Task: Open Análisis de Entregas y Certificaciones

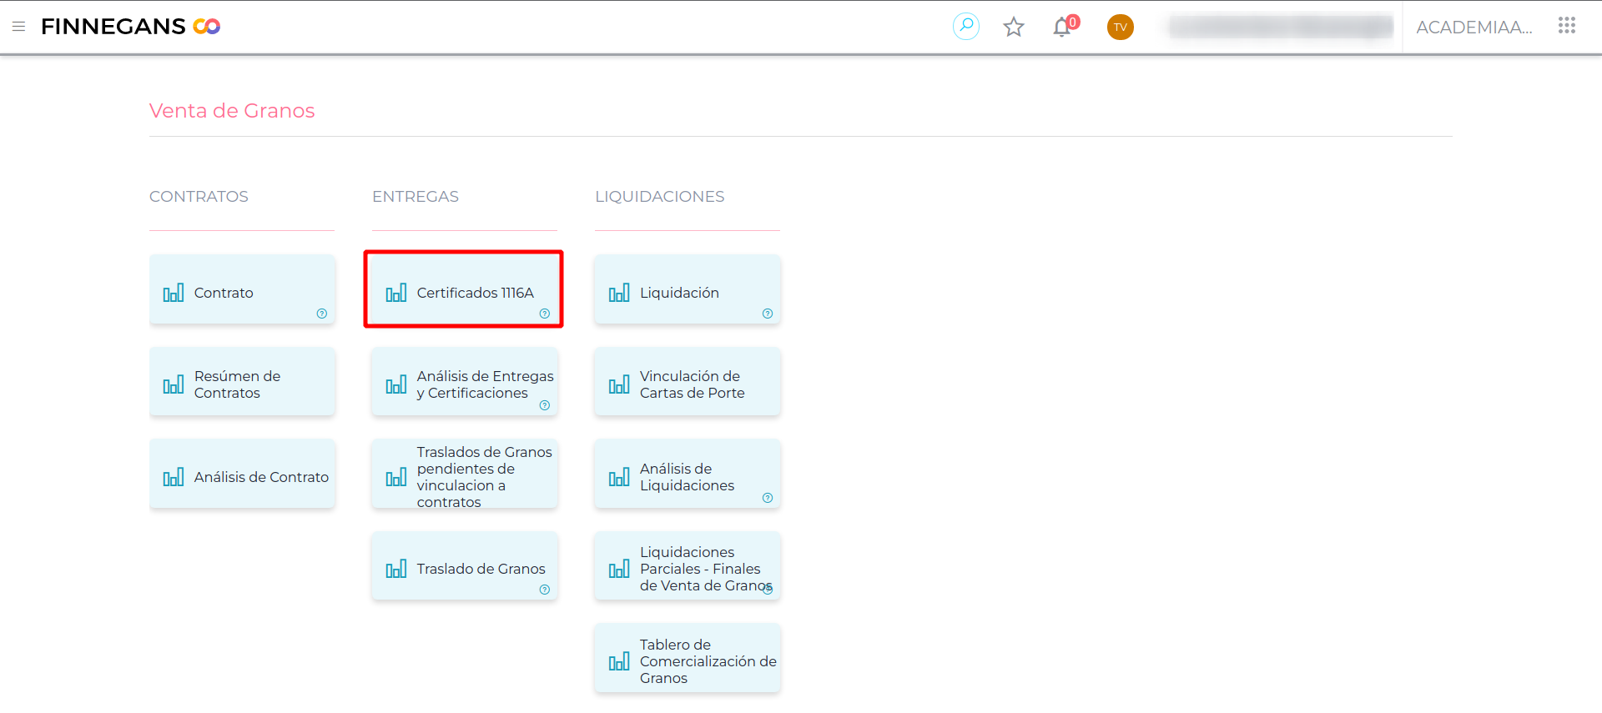Action: (464, 384)
